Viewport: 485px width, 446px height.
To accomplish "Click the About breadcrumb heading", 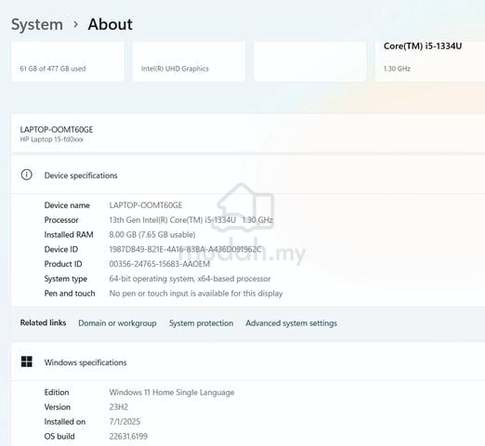I will coord(111,24).
